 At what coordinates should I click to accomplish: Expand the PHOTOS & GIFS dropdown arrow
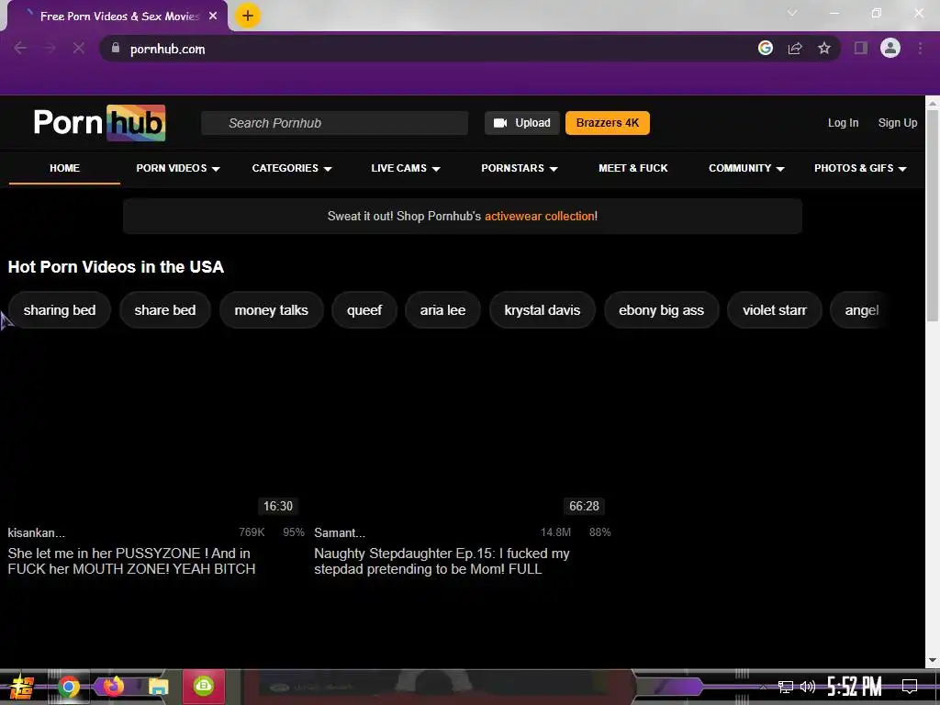(x=902, y=169)
